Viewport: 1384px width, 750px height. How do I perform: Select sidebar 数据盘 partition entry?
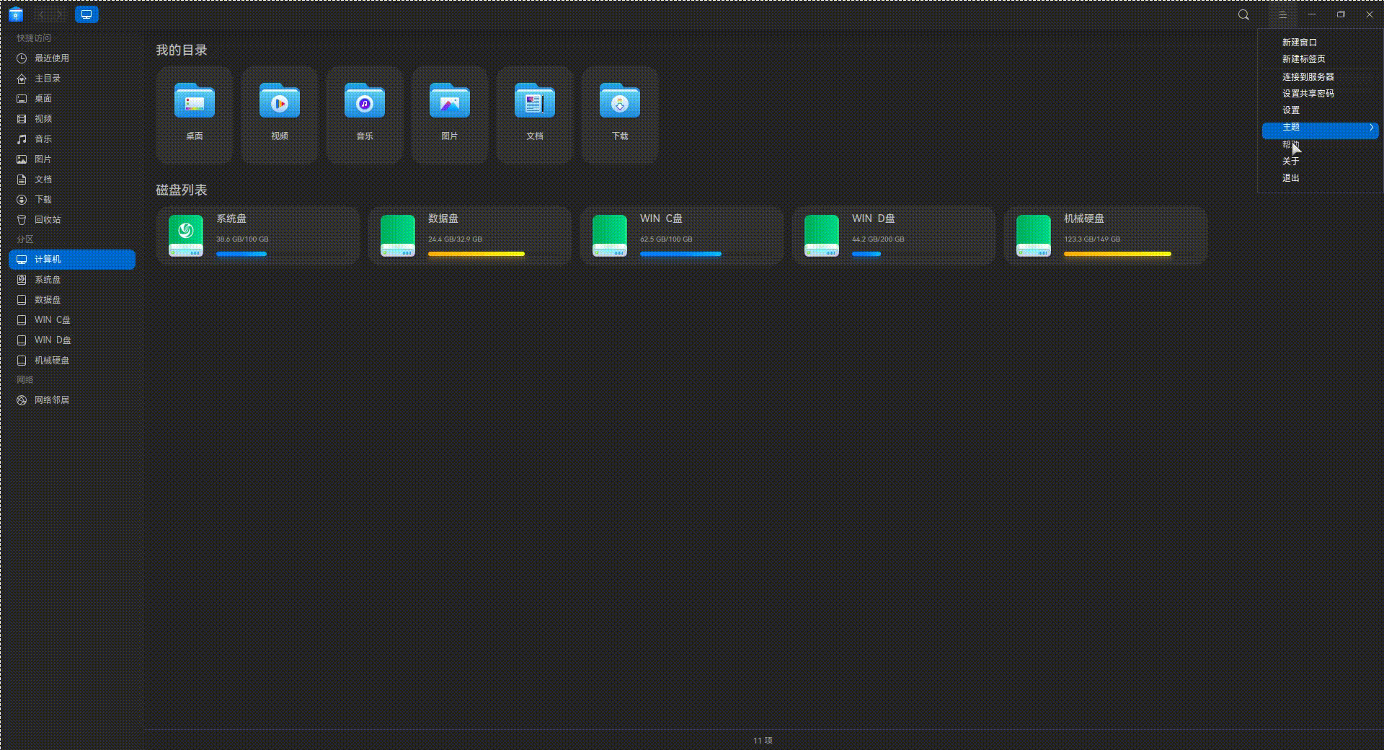click(x=72, y=300)
